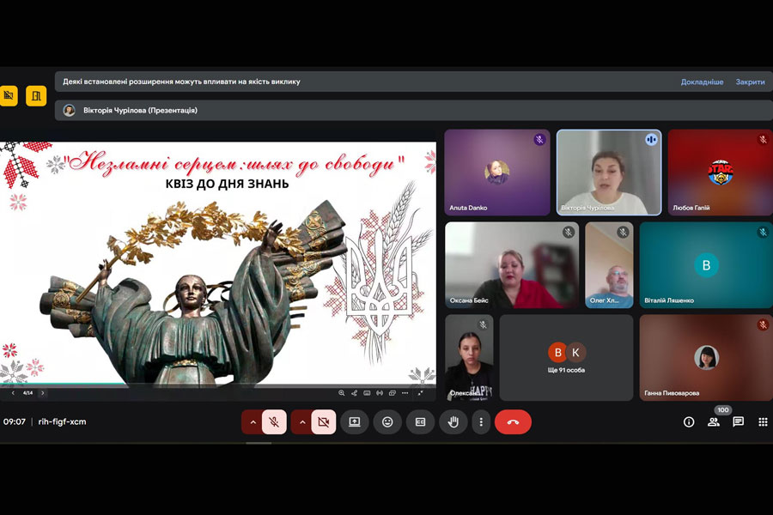This screenshot has width=773, height=515.
Task: Click the 09:07 meeting time
Action: coord(15,421)
